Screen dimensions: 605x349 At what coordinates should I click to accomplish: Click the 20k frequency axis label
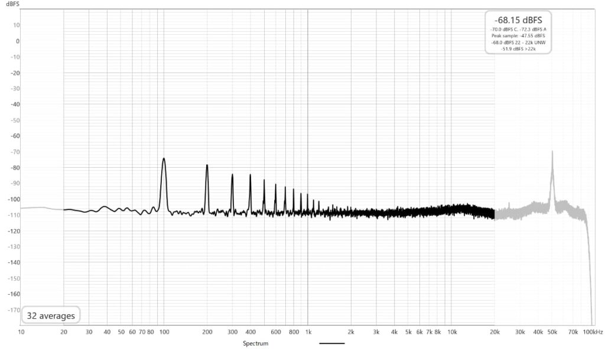click(494, 332)
